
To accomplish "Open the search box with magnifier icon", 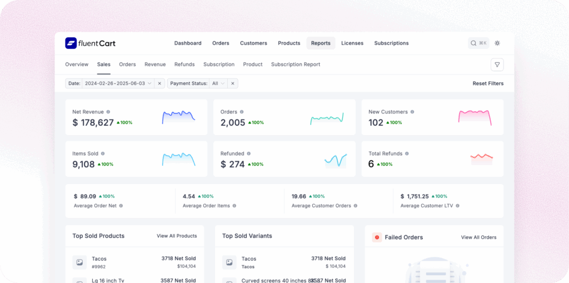I will pyautogui.click(x=478, y=43).
